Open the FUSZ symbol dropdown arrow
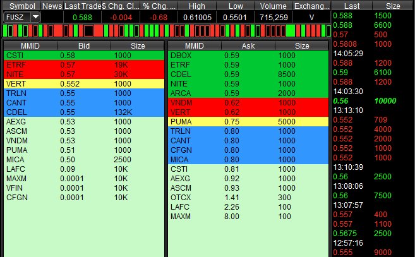This screenshot has width=415, height=257. pos(35,18)
